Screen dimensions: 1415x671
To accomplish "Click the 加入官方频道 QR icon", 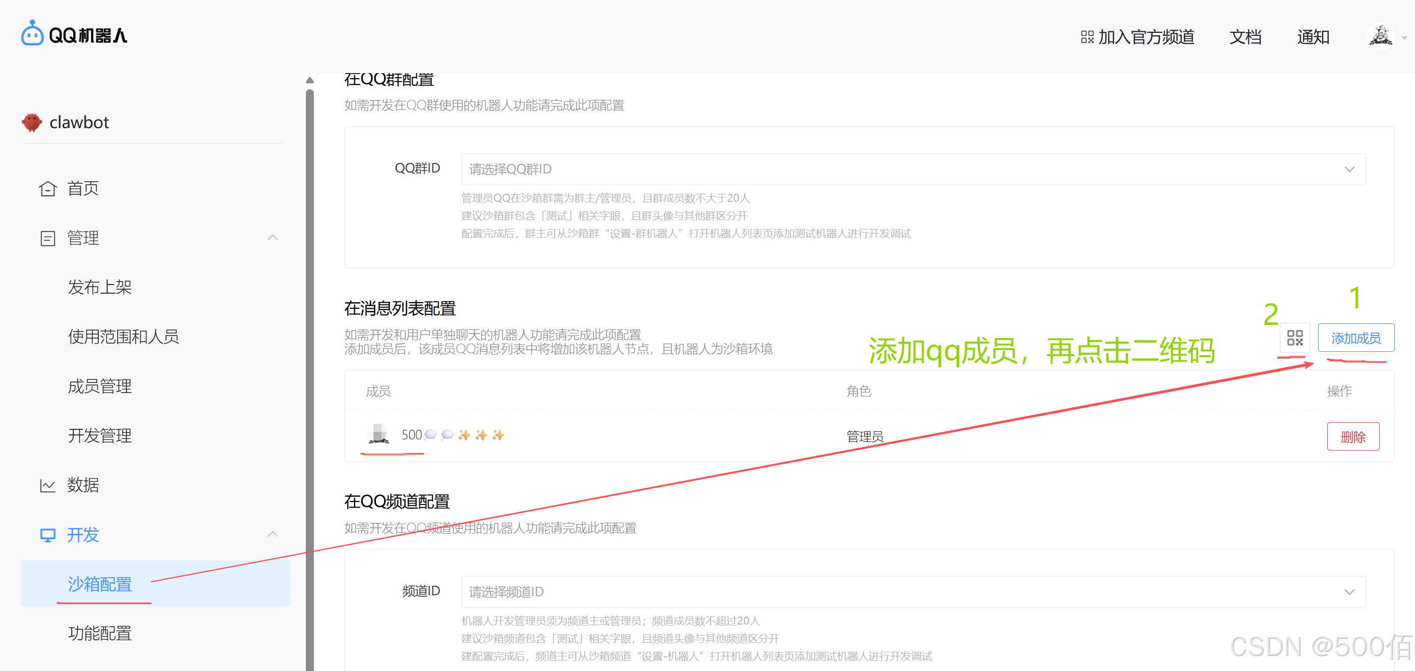I will click(1086, 37).
